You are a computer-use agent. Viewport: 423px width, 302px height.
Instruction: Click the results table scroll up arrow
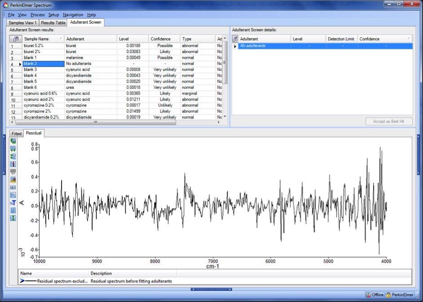[x=225, y=38]
